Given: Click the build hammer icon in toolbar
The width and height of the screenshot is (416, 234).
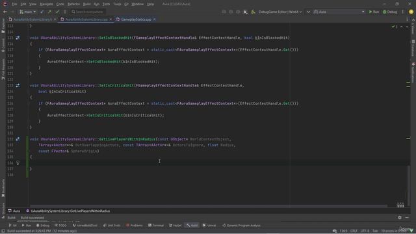Looking at the screenshot, I should tap(253, 12).
